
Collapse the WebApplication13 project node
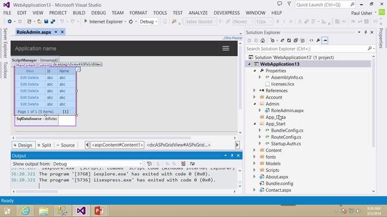249,64
